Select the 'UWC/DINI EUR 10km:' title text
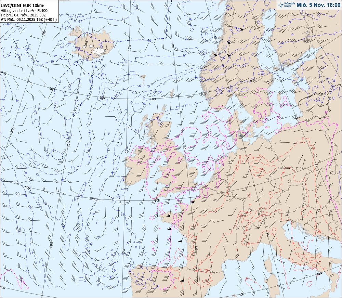Image resolution: width=342 pixels, height=298 pixels. [23, 6]
